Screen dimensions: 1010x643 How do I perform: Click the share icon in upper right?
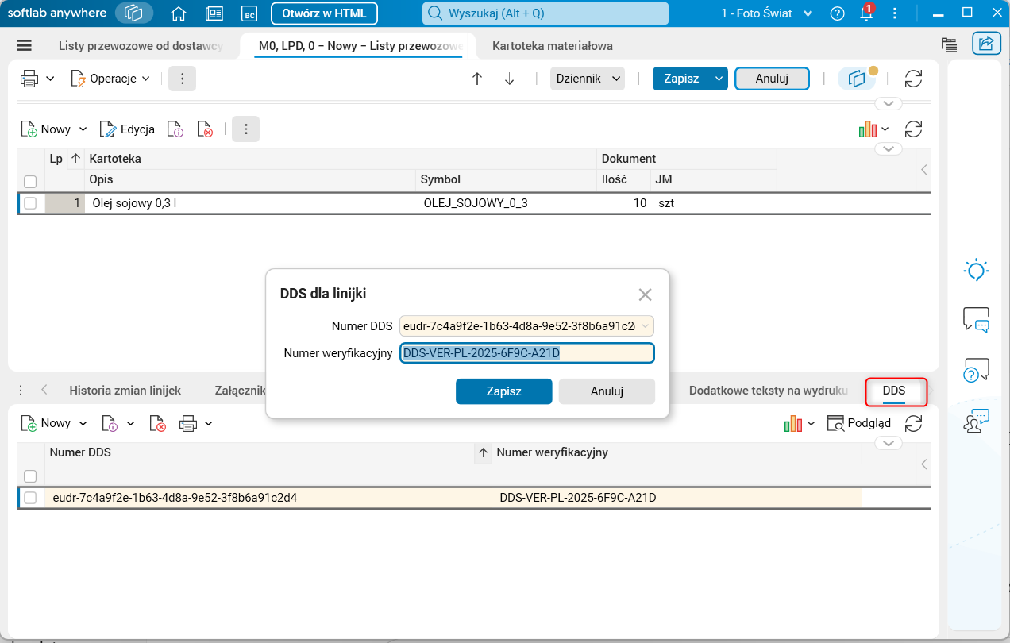click(x=986, y=44)
